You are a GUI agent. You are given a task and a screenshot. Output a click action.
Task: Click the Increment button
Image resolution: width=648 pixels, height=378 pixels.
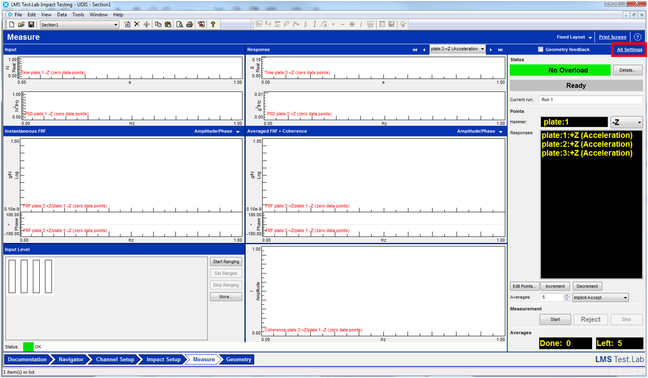pos(555,286)
